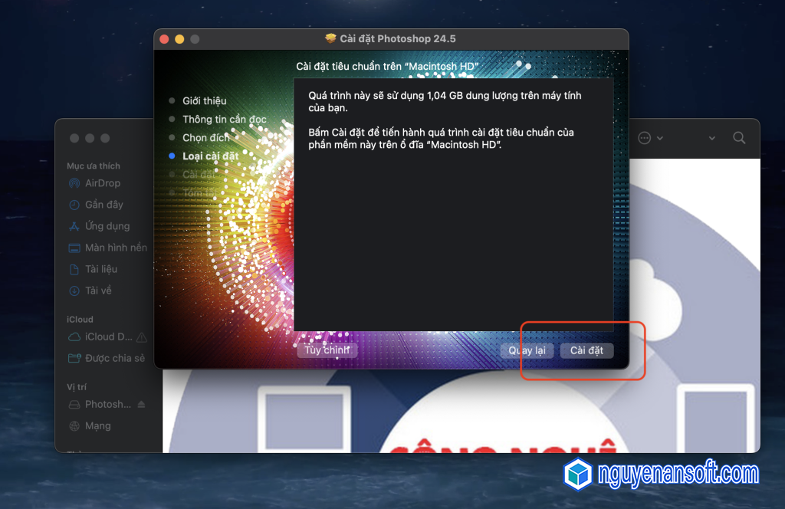
Task: Minimize the Photoshop installer window
Action: (x=179, y=39)
